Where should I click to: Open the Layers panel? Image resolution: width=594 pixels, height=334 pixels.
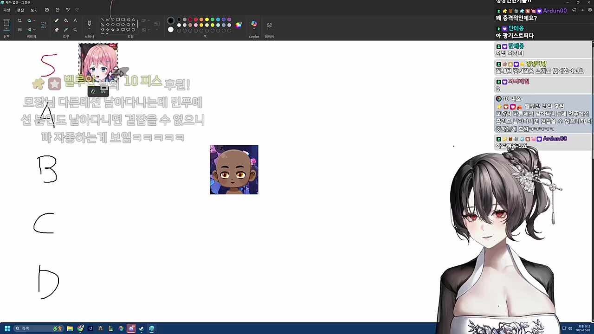(269, 25)
